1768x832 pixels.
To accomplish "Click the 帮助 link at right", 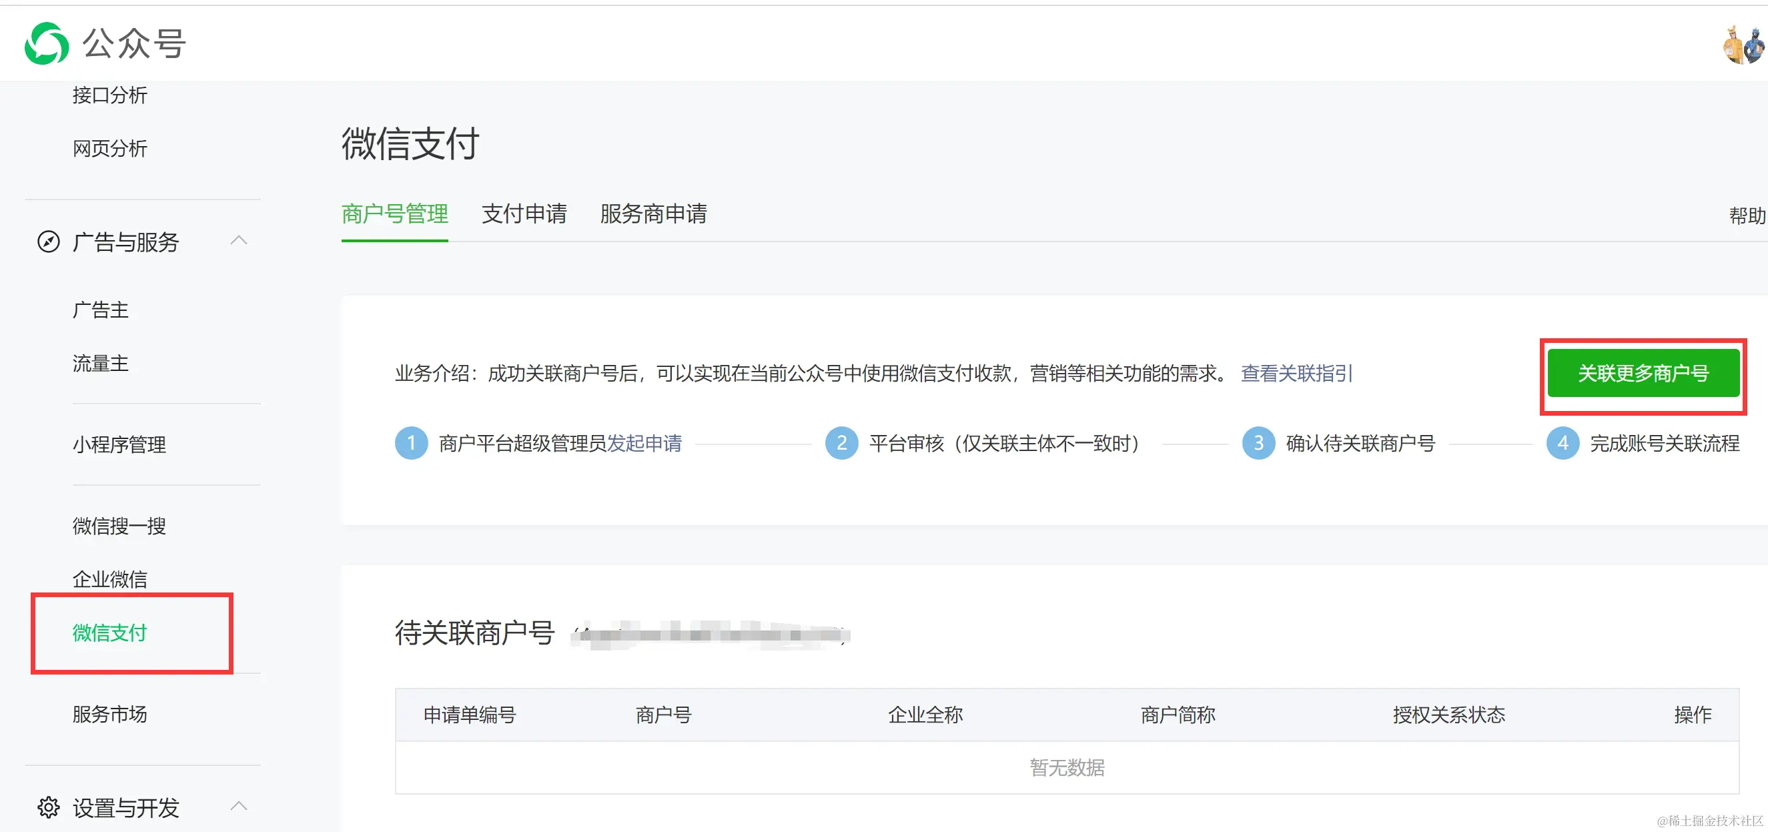I will (1746, 216).
